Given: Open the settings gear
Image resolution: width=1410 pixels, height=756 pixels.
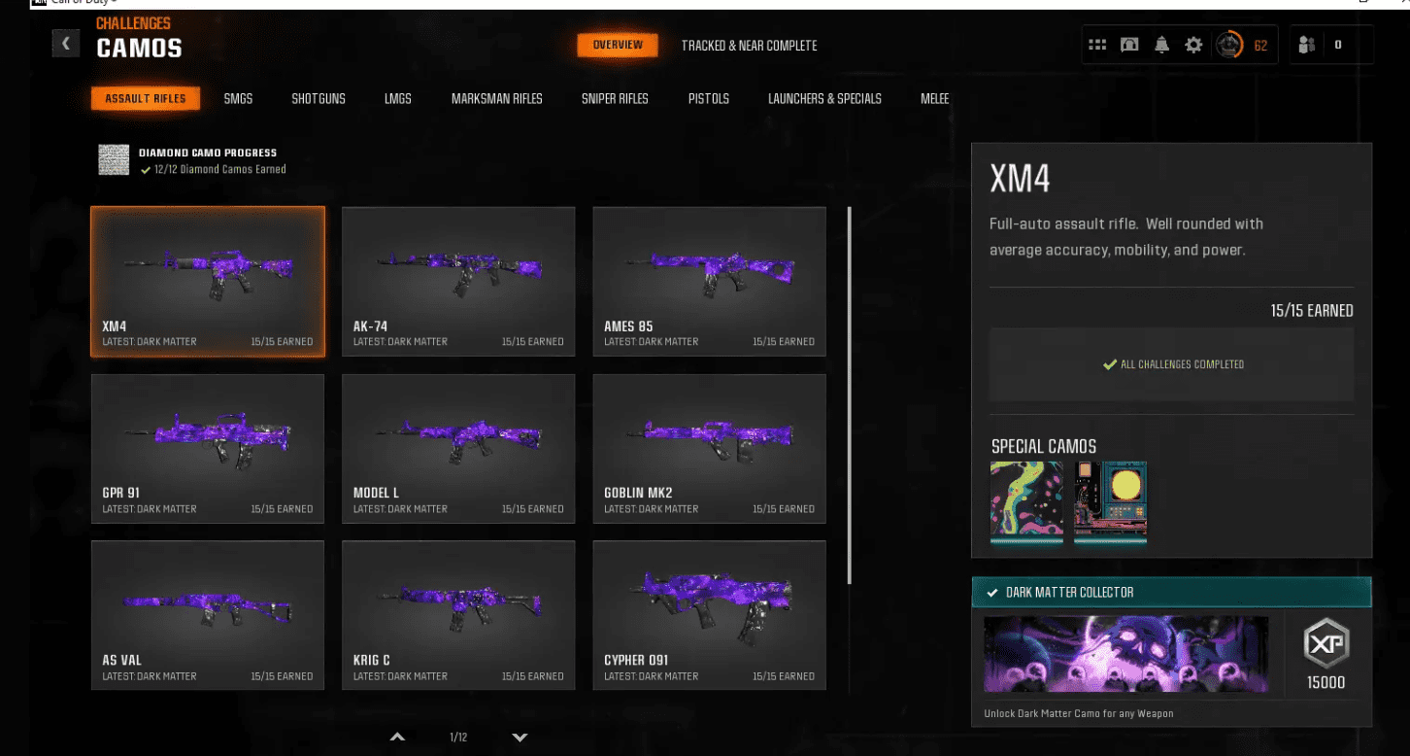Looking at the screenshot, I should [1193, 45].
